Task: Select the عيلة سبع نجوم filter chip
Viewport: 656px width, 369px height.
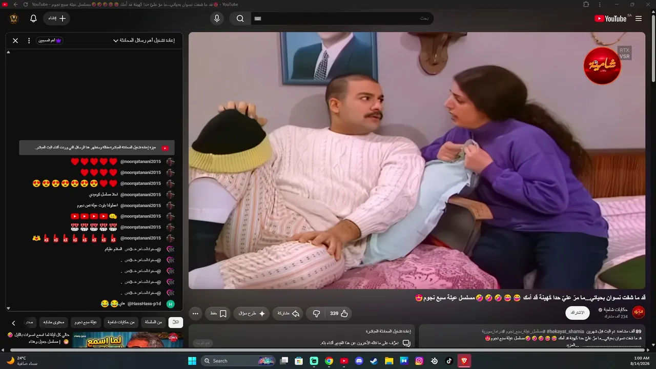Action: point(86,322)
